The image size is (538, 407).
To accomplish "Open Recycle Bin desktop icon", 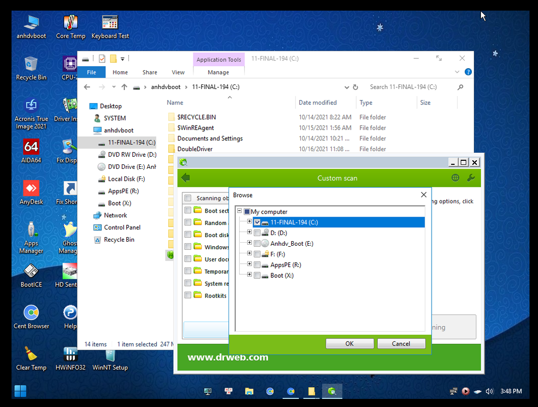I will coord(31,68).
